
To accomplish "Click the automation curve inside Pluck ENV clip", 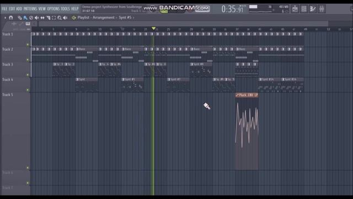I will point(247,125).
